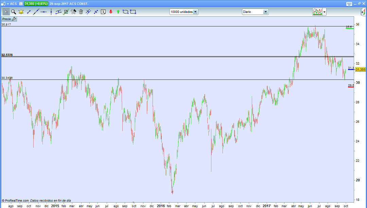Delete all drawings with the trash icon
This screenshot has width=367, height=208.
81,12
